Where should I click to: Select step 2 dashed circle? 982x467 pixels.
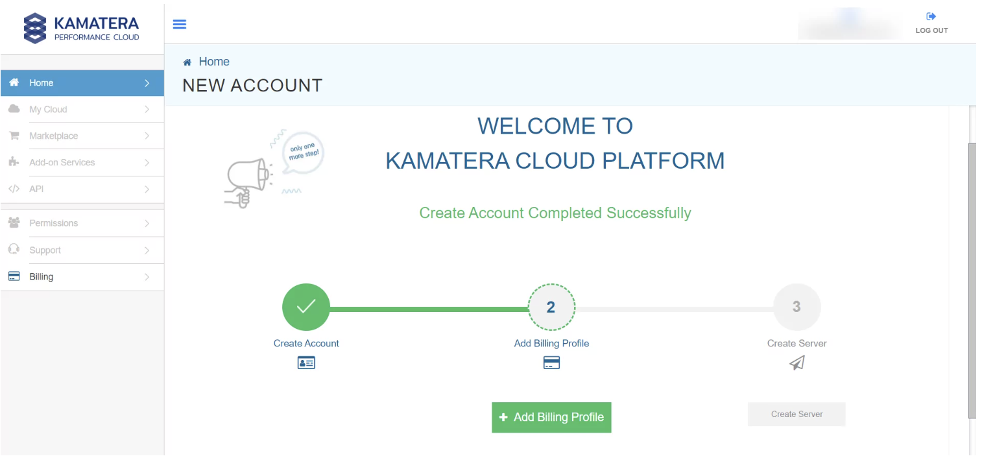(x=551, y=307)
